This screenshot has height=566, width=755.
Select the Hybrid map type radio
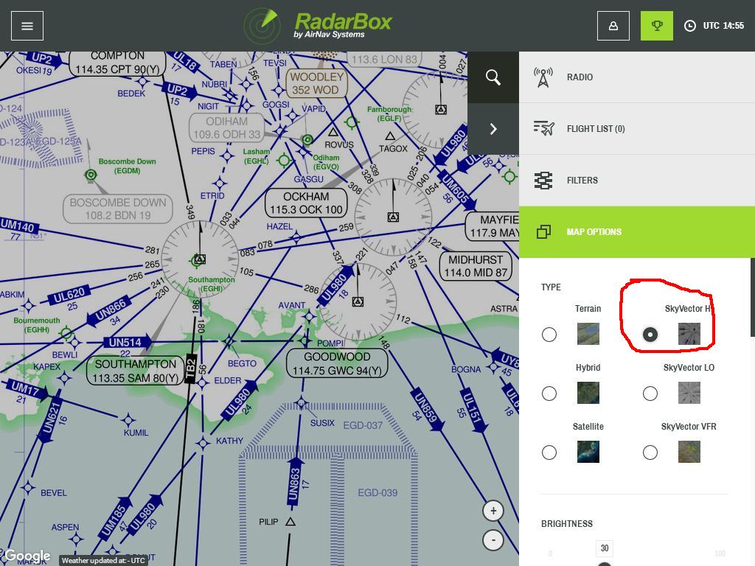[x=549, y=394]
